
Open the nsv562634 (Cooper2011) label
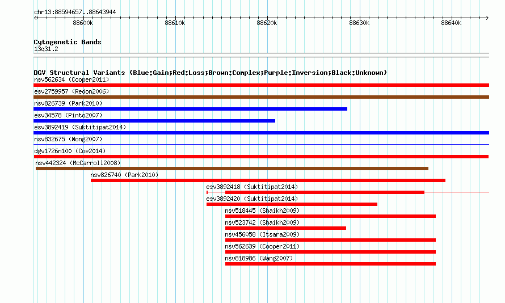point(71,79)
